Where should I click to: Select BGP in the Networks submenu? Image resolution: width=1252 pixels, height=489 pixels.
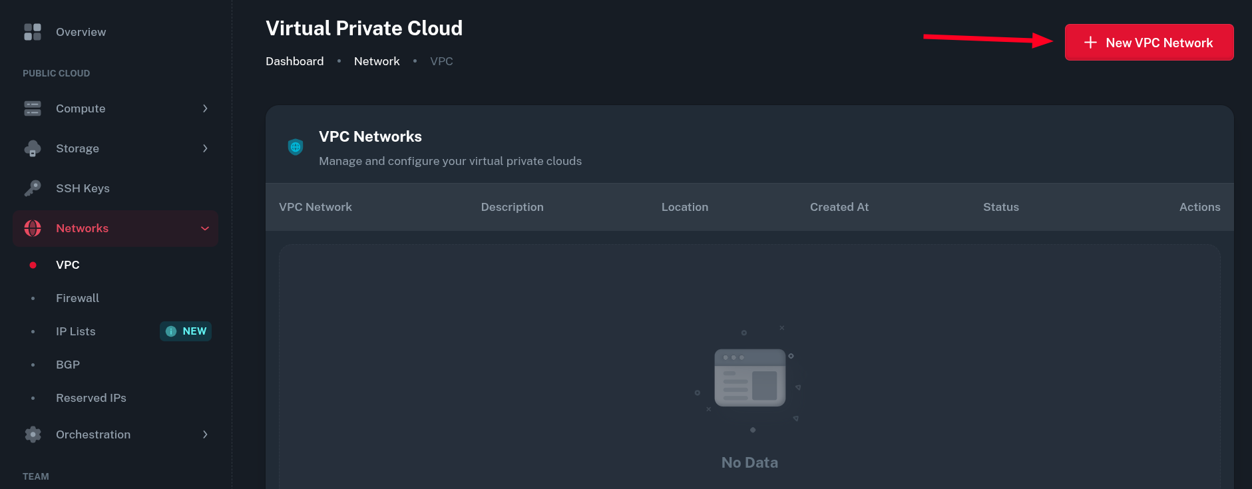[x=68, y=365]
